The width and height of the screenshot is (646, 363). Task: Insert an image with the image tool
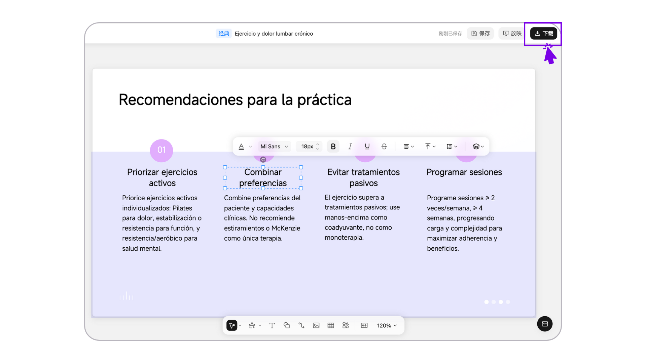coord(316,325)
